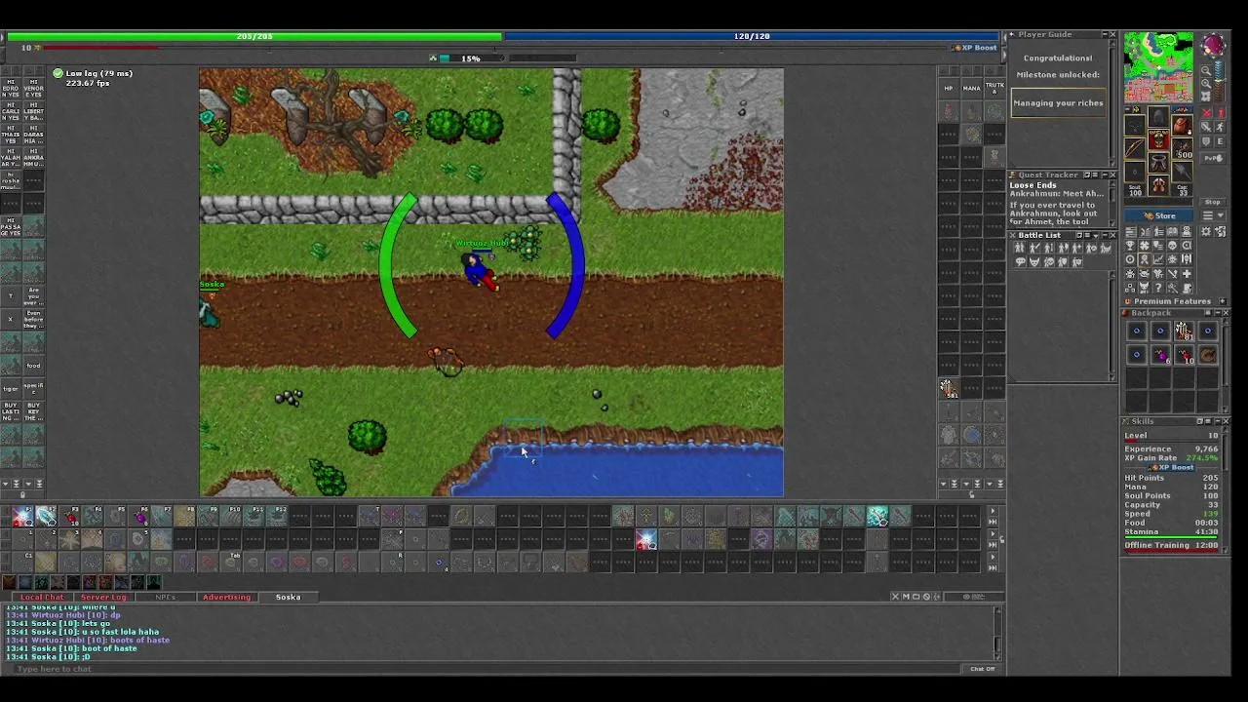This screenshot has height=702, width=1248.
Task: Select the ammunition slot showing 500
Action: tap(1183, 149)
